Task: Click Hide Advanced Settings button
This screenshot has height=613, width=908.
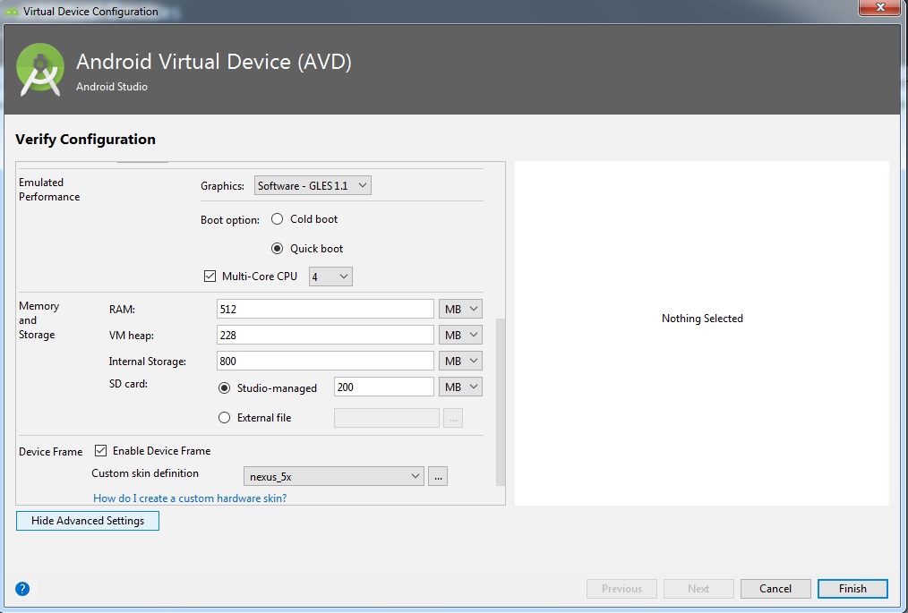Action: [88, 521]
